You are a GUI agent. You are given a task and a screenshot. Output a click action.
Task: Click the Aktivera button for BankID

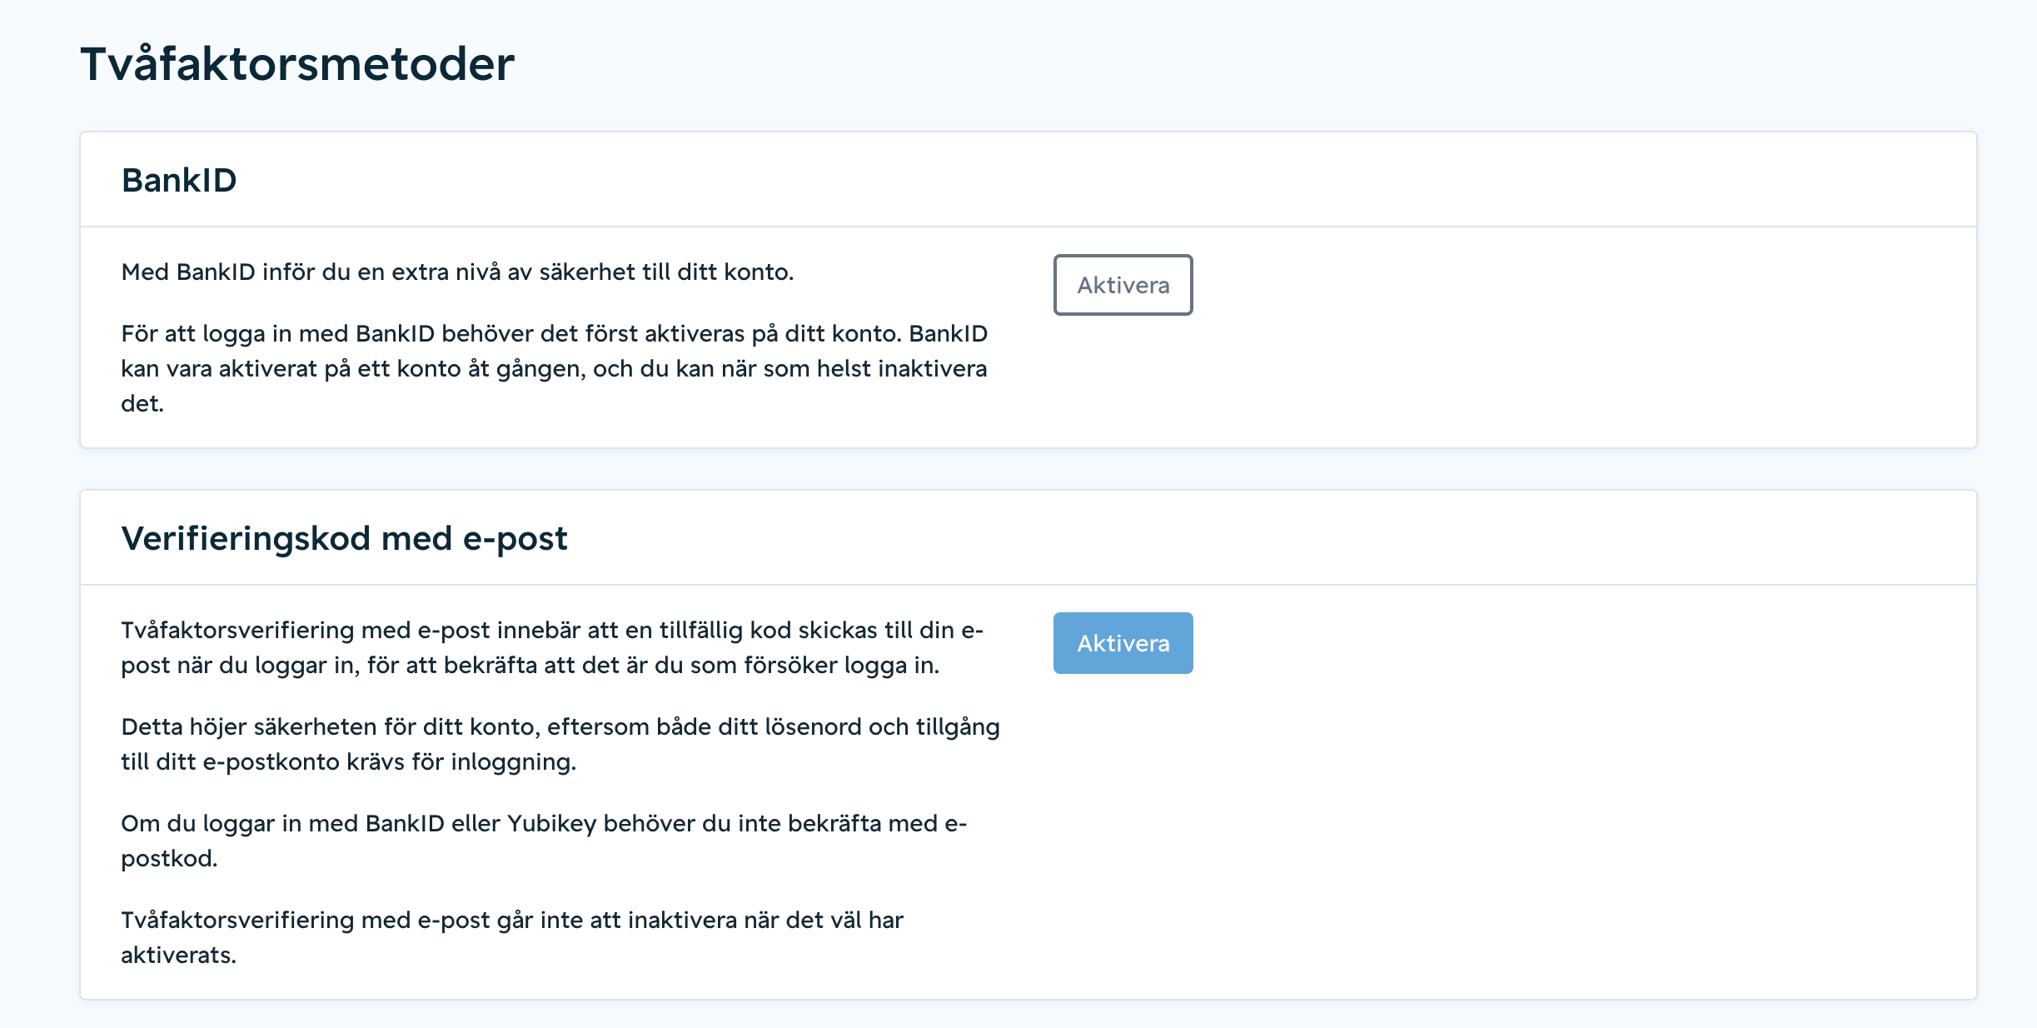point(1123,285)
